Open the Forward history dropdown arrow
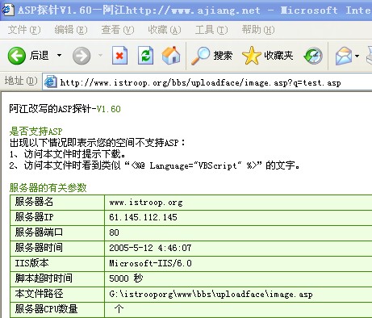 pyautogui.click(x=100, y=56)
